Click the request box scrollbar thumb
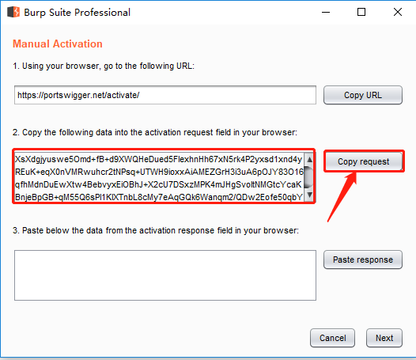This screenshot has height=360, width=416. click(x=309, y=177)
